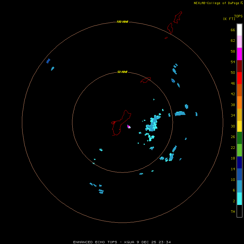Select the bright red 50 K FT swatch

tap(239, 78)
